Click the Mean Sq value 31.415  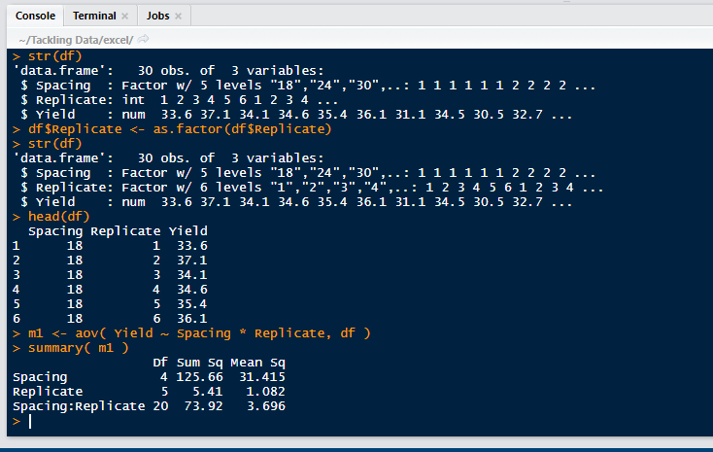click(262, 377)
